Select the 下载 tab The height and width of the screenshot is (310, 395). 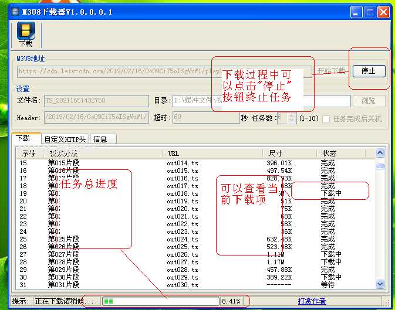(23, 138)
